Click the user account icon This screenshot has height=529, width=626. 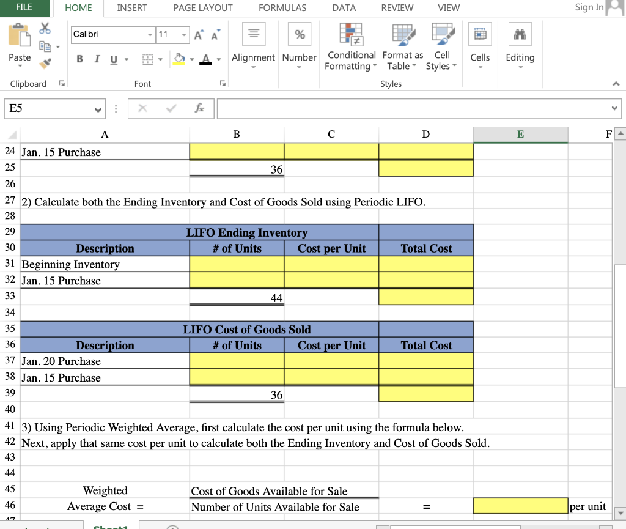click(615, 7)
